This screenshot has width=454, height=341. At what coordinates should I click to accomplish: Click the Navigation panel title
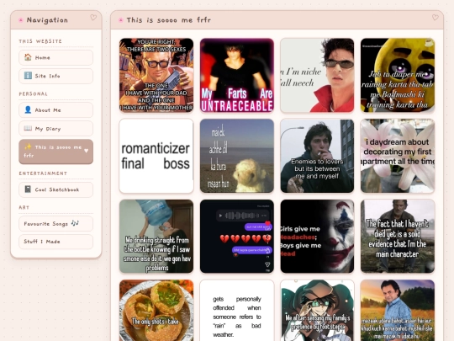47,20
